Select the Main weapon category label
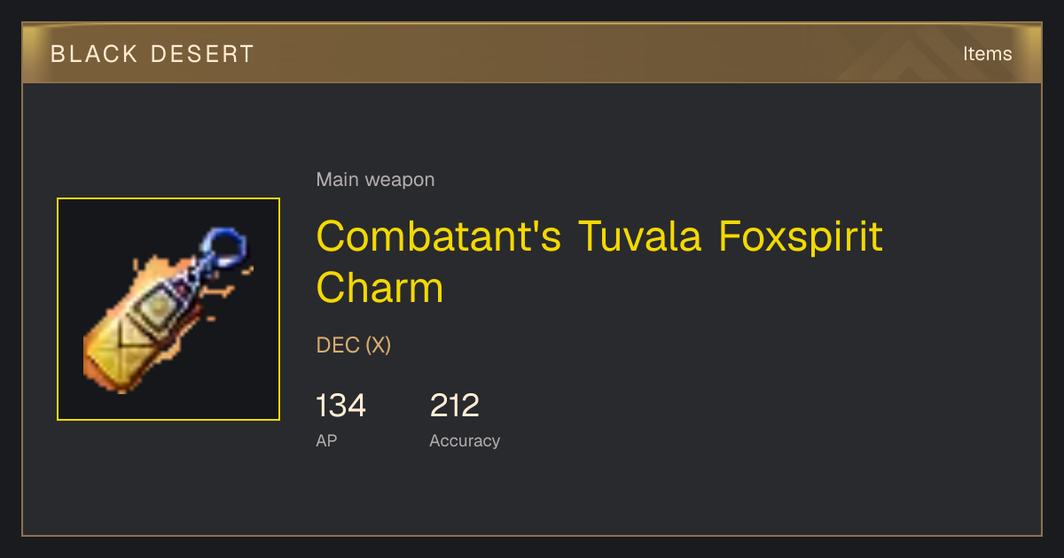 (x=375, y=180)
